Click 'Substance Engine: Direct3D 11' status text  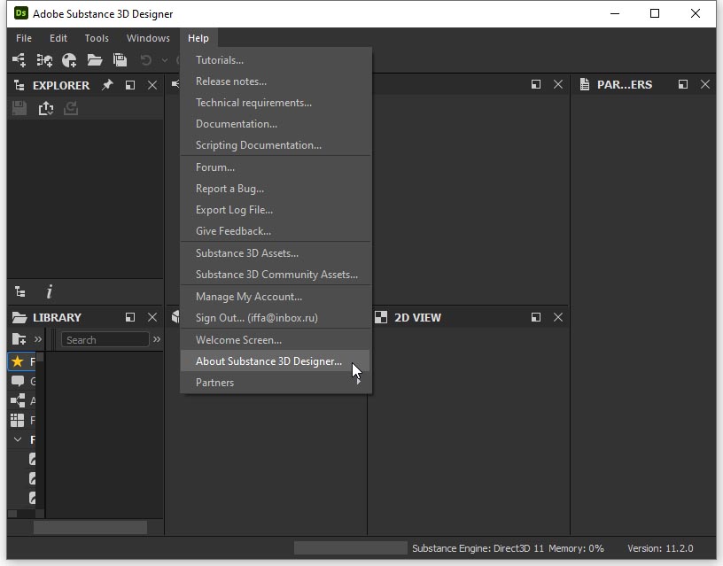point(478,548)
